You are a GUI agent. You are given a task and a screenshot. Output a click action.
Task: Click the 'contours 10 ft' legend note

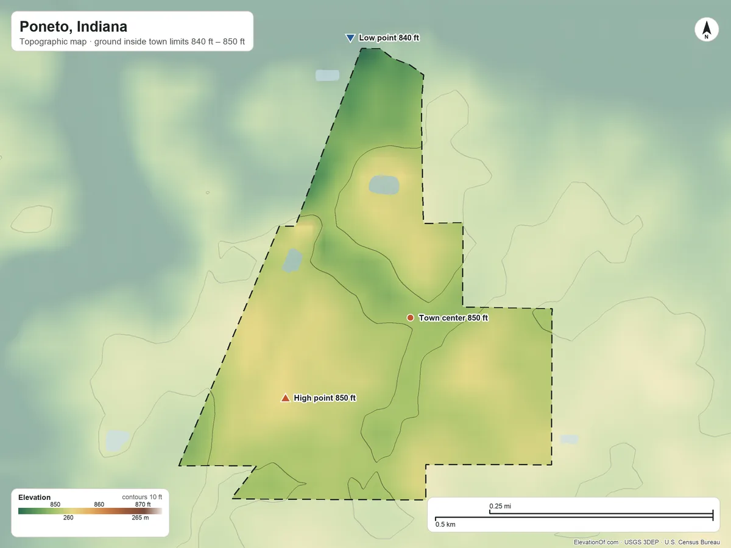(x=142, y=497)
